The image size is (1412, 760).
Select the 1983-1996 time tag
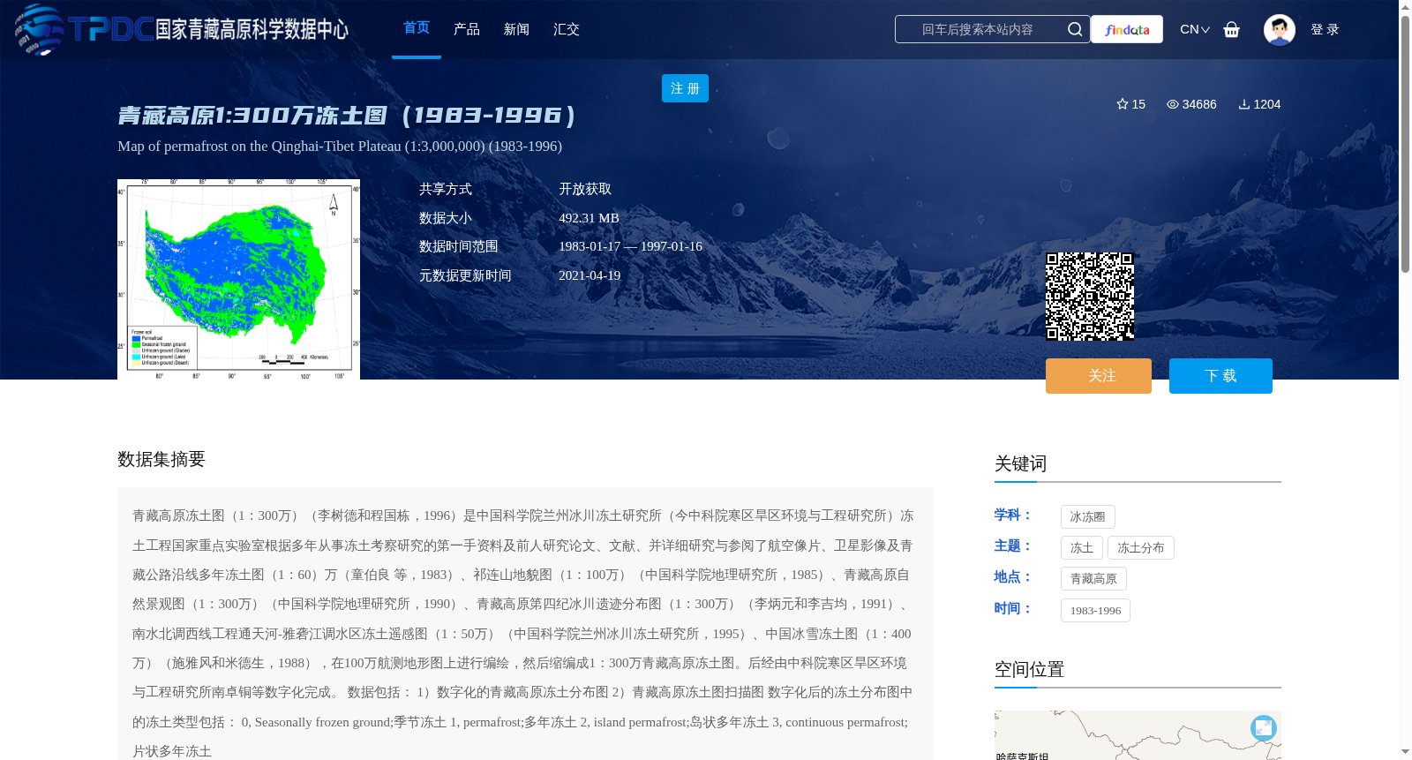click(x=1095, y=610)
